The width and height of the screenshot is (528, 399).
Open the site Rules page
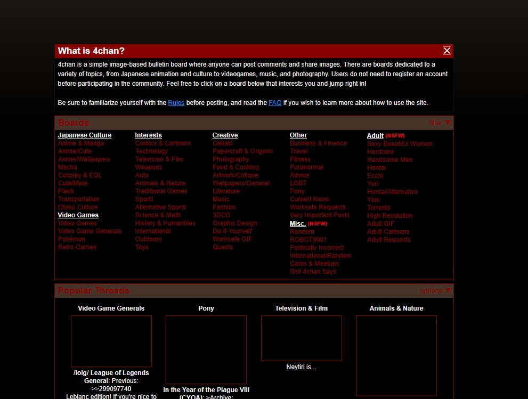pos(176,102)
